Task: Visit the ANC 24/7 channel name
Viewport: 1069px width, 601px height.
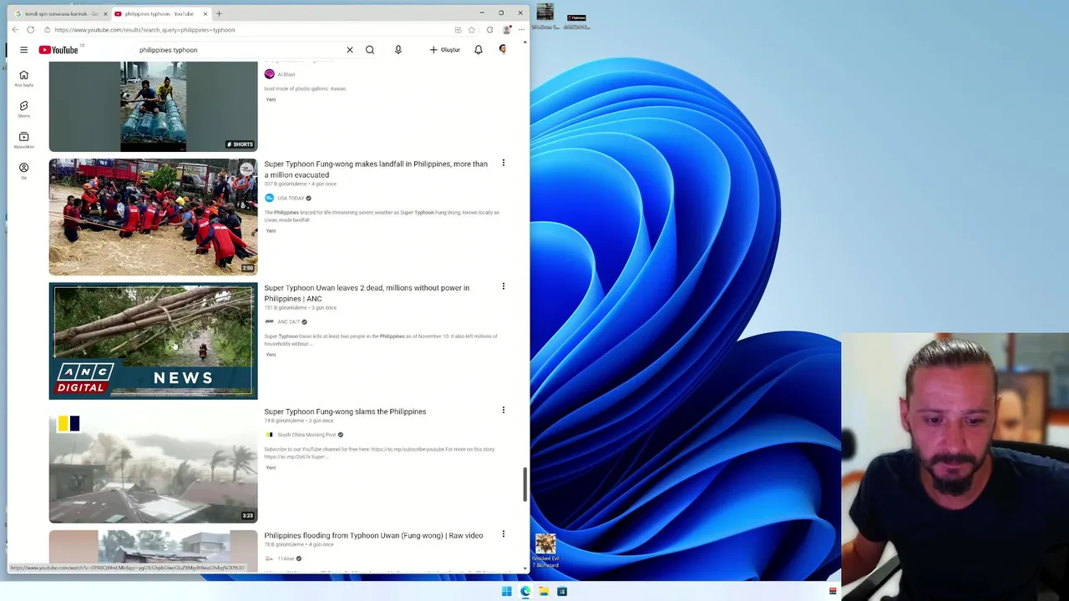Action: (x=288, y=321)
